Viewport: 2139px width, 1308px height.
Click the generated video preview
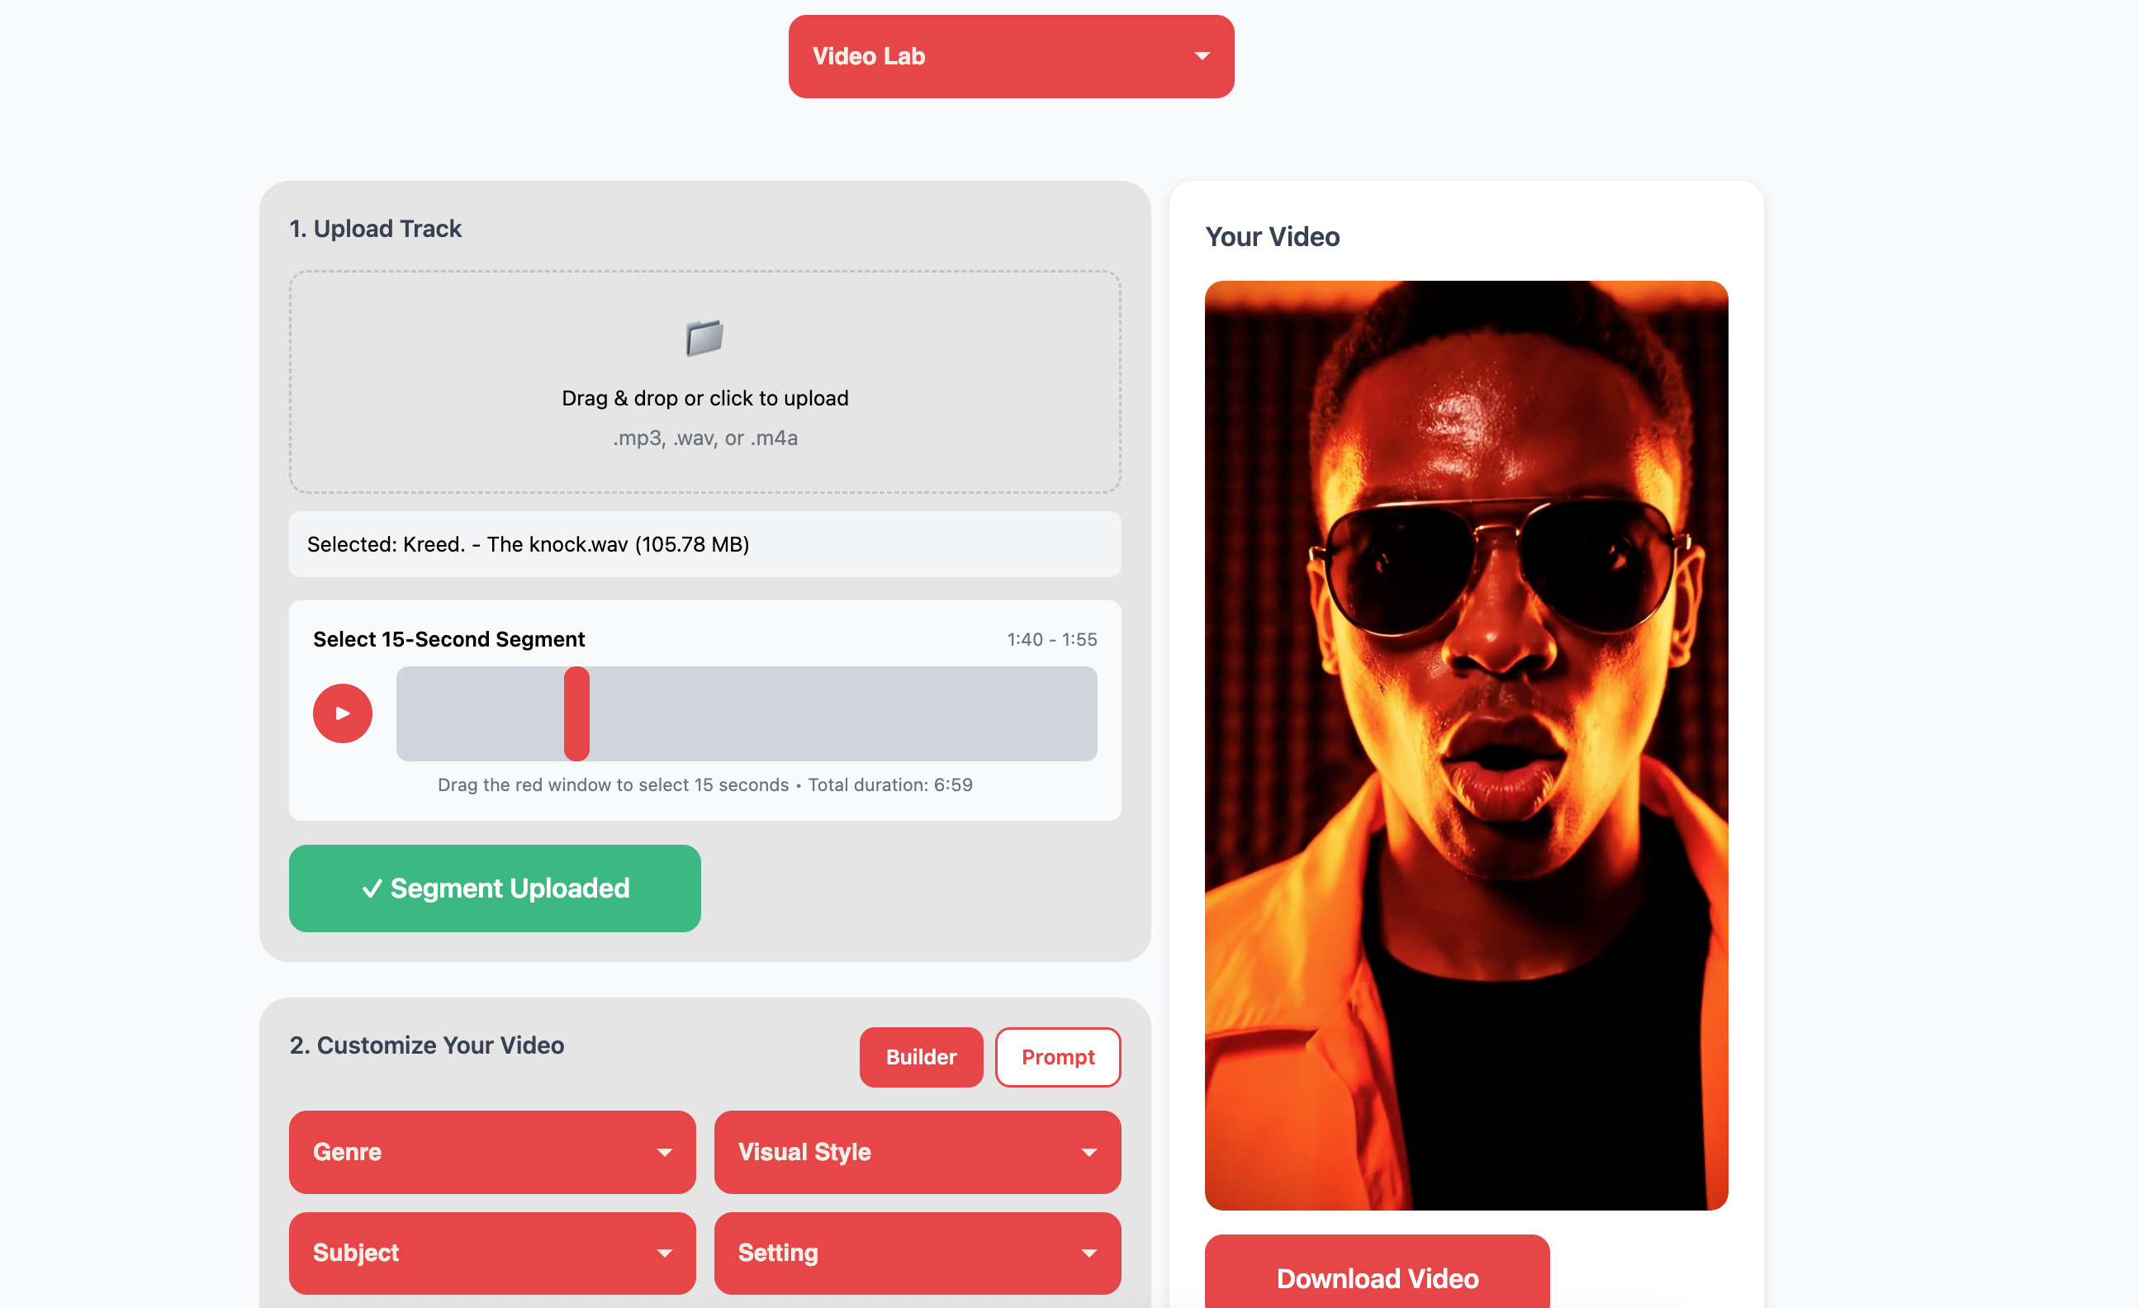click(1465, 745)
